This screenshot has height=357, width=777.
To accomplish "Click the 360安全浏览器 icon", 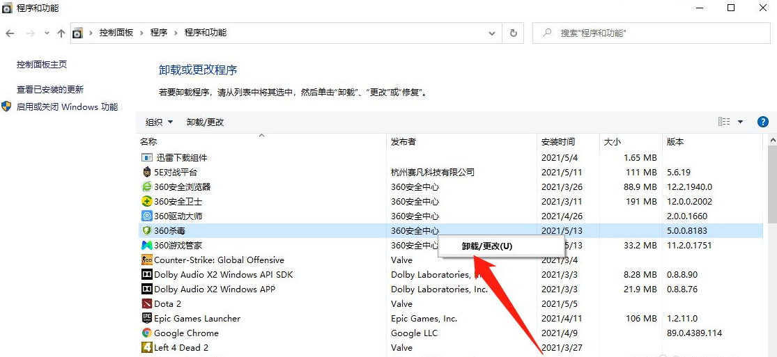I will click(146, 187).
